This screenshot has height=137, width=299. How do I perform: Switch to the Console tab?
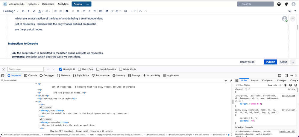[31, 75]
